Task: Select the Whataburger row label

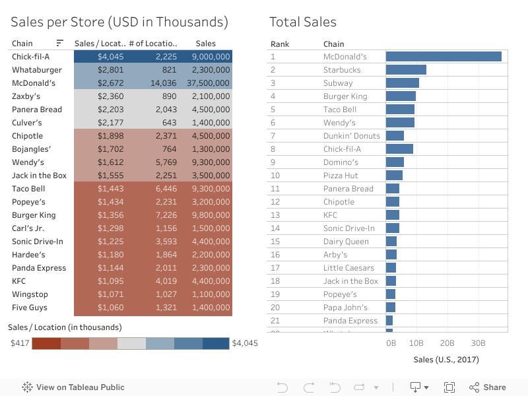Action: [37, 70]
